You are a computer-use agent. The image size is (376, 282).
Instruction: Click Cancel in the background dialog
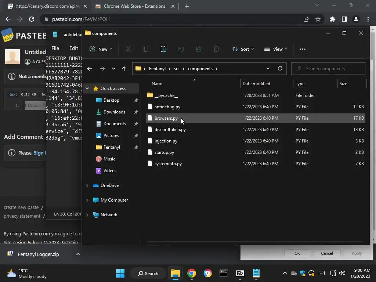(327, 253)
